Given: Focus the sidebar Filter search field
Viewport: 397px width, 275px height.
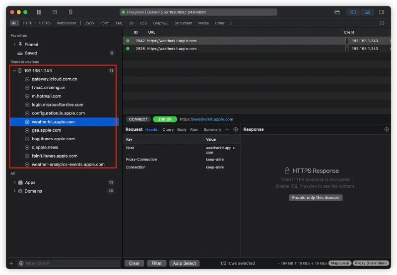Looking at the screenshot, I should (68, 264).
